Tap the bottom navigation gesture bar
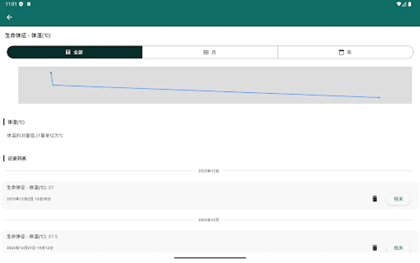Screen dimensions: 420x263 point(210,257)
